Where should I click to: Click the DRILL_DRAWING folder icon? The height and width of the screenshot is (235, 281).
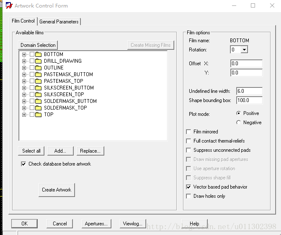click(x=39, y=61)
